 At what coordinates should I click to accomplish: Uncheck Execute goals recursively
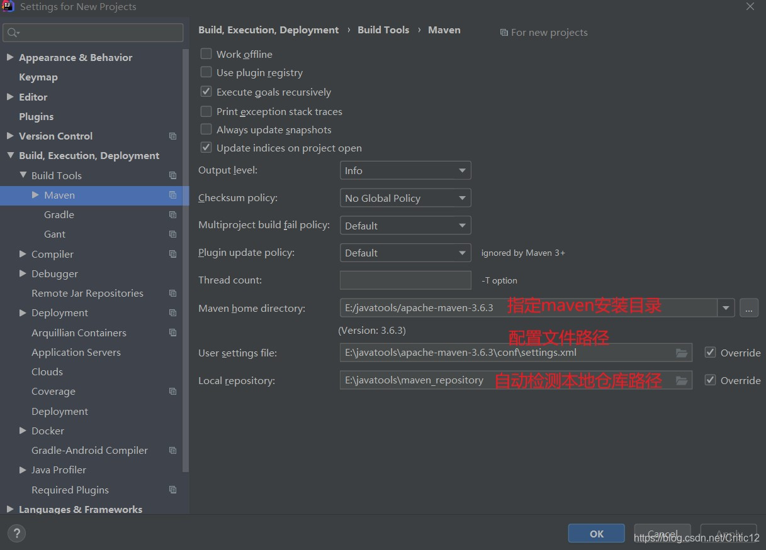(206, 92)
